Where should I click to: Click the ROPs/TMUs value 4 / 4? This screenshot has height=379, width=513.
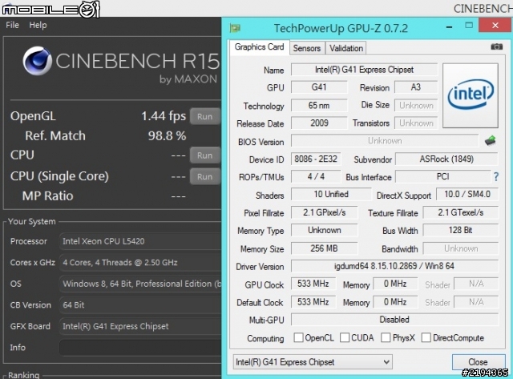[316, 177]
